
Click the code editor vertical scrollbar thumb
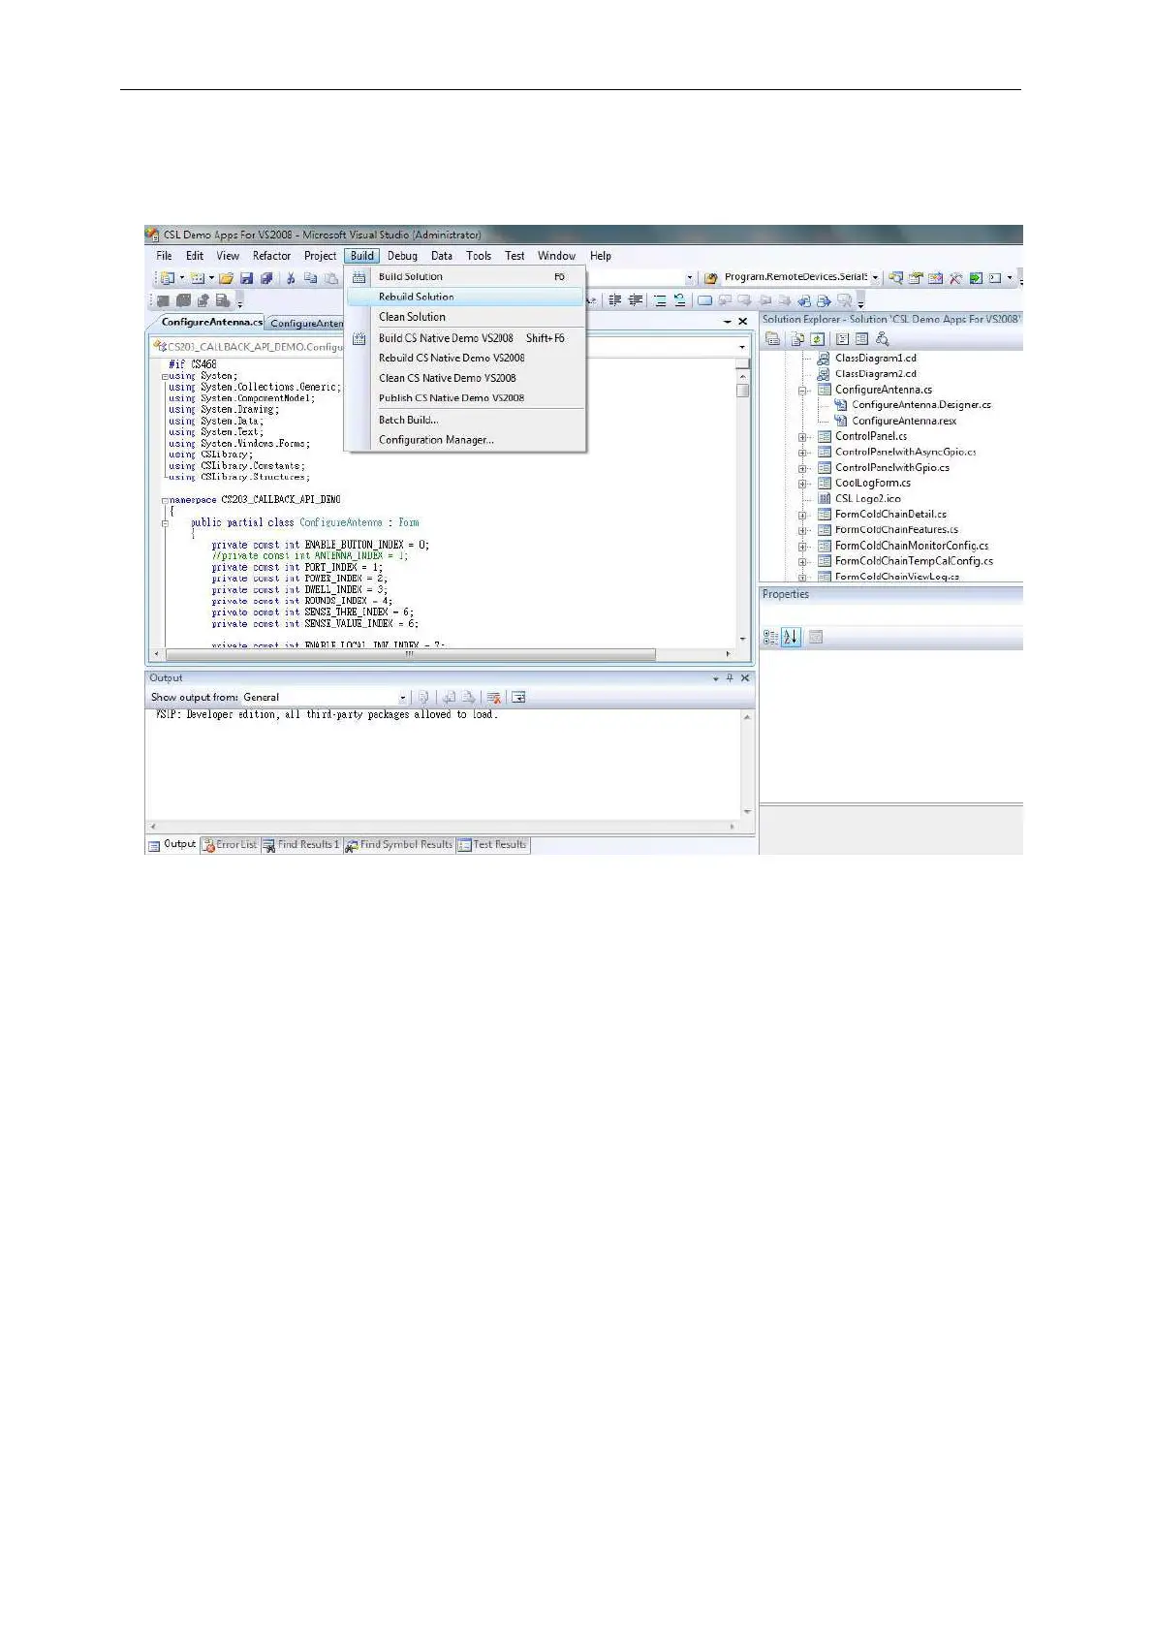[x=742, y=391]
